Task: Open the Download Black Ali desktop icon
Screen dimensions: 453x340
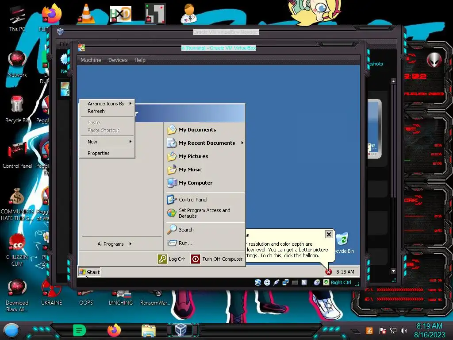Action: pos(17,295)
